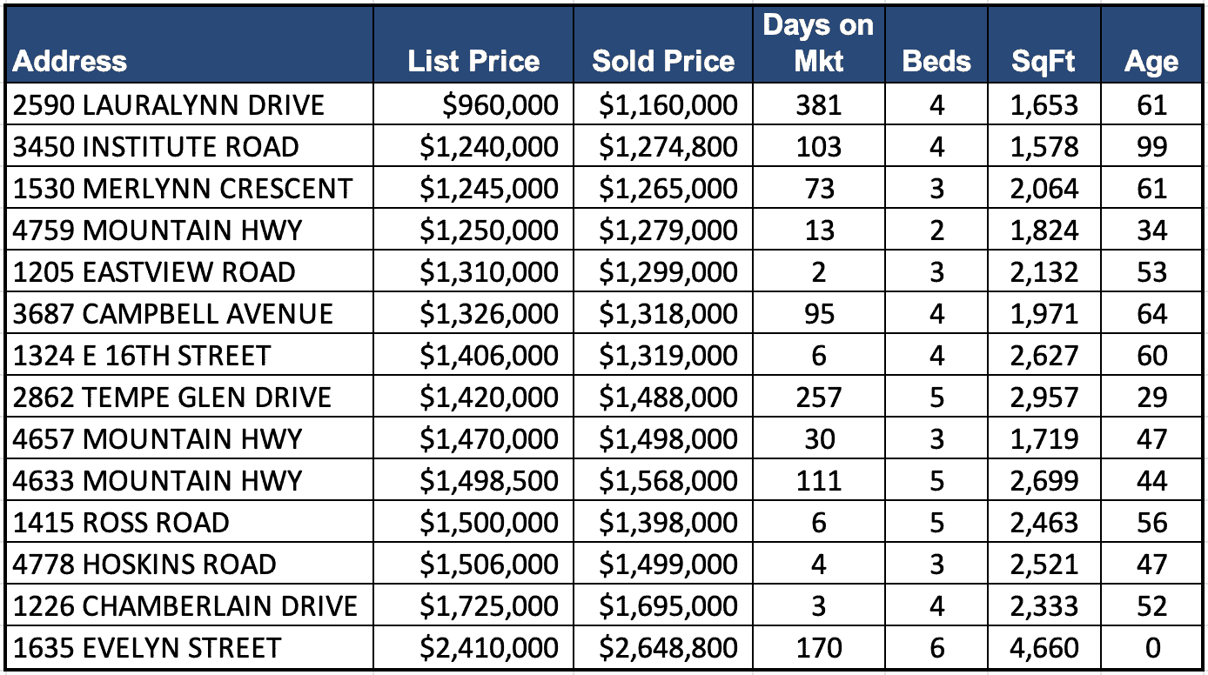This screenshot has width=1208, height=675.
Task: Click the List Price column header
Action: tap(473, 61)
